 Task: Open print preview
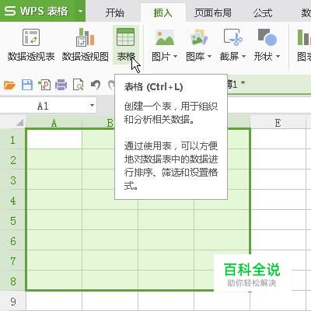click(78, 85)
